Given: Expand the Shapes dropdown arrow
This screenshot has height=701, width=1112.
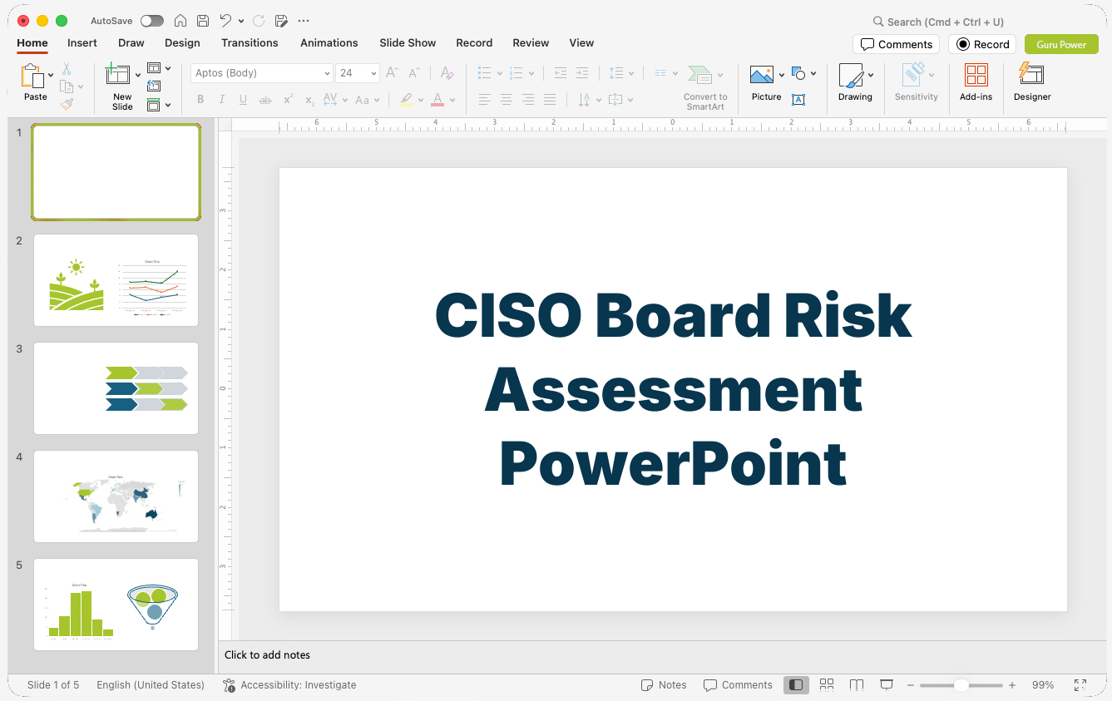Looking at the screenshot, I should tap(813, 73).
